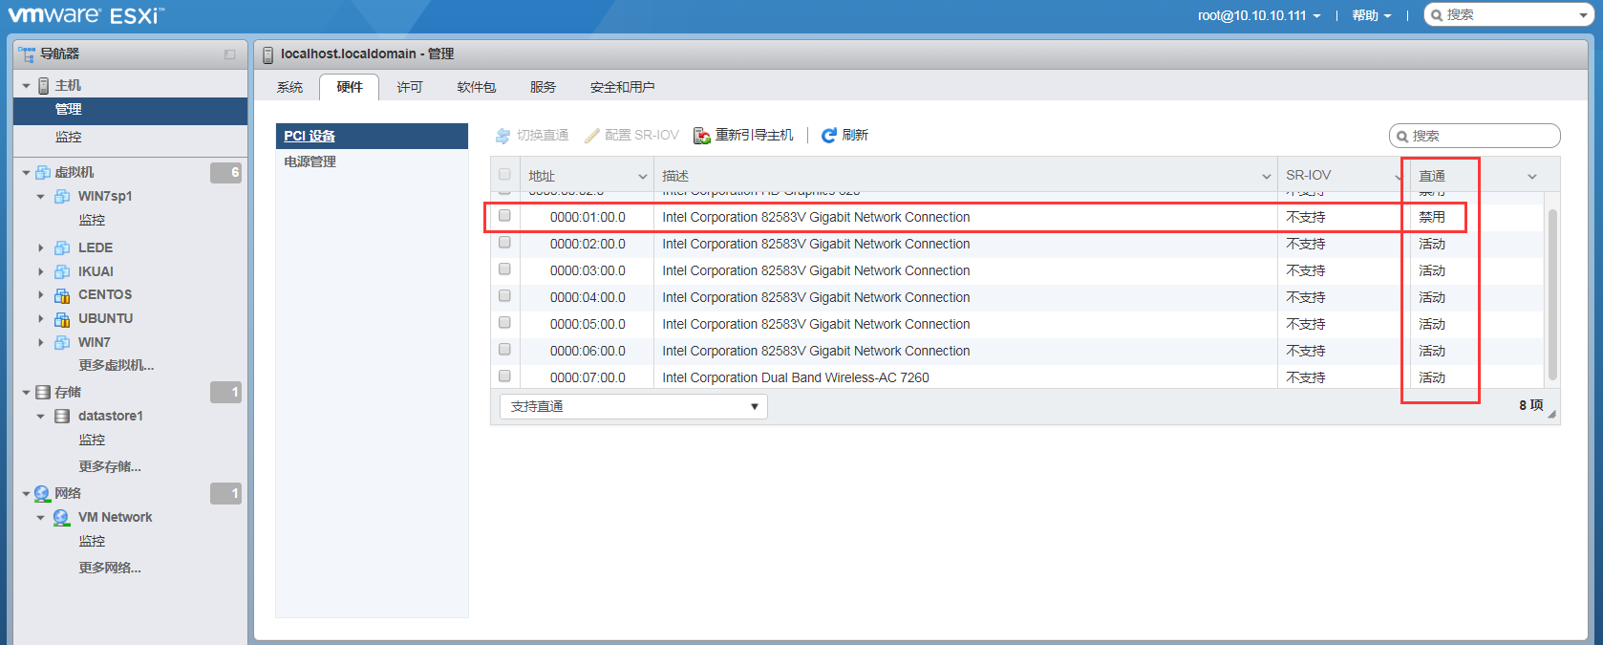The width and height of the screenshot is (1603, 645).
Task: Click the magnifier icon in the top search box
Action: click(1436, 15)
